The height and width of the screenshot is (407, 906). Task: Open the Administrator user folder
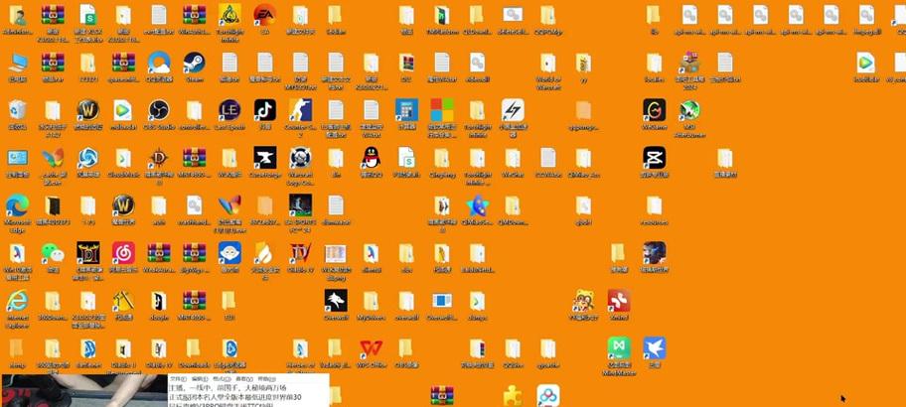17,15
